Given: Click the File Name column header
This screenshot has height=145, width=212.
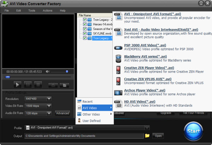Looking at the screenshot, I should click(x=95, y=15).
